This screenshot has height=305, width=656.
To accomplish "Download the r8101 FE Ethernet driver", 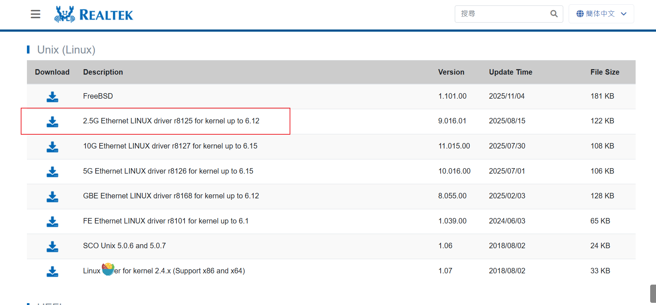I will (x=52, y=222).
